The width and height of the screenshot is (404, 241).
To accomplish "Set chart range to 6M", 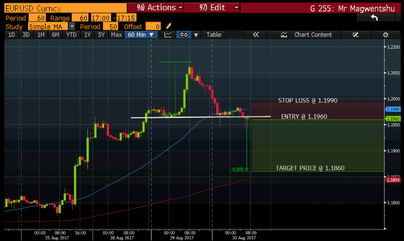I will (55, 35).
